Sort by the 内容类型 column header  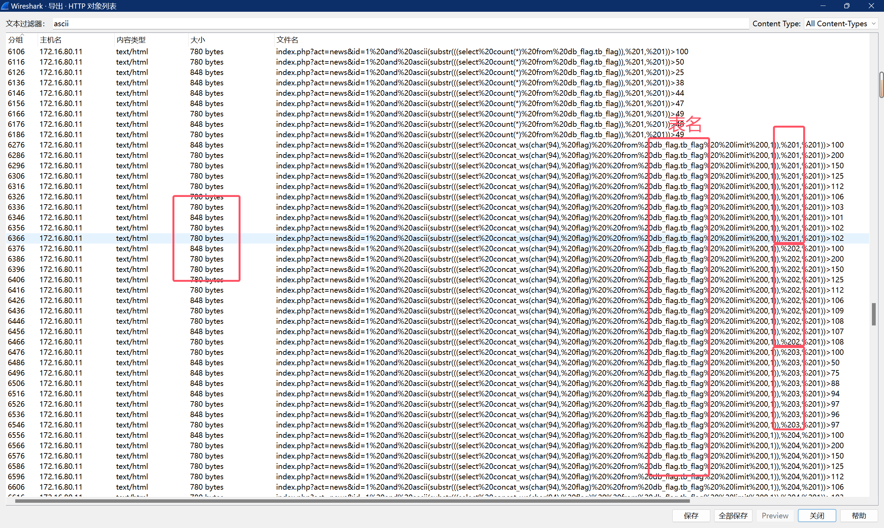pyautogui.click(x=131, y=40)
